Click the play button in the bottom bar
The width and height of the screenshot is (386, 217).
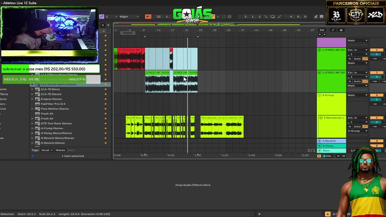click(259, 214)
